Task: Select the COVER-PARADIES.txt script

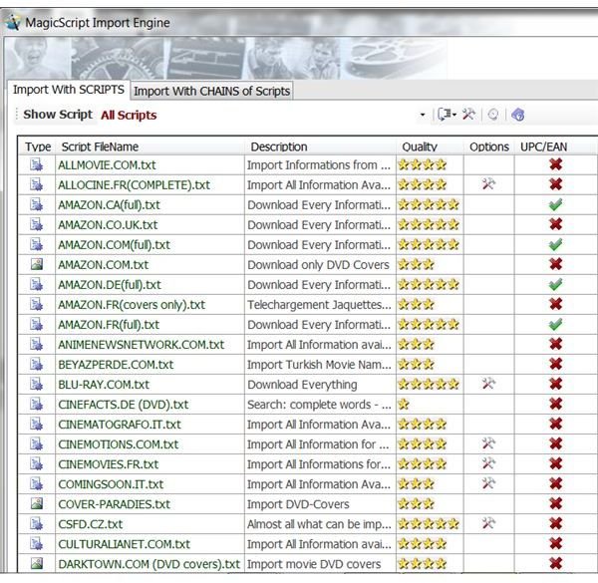Action: pos(114,504)
